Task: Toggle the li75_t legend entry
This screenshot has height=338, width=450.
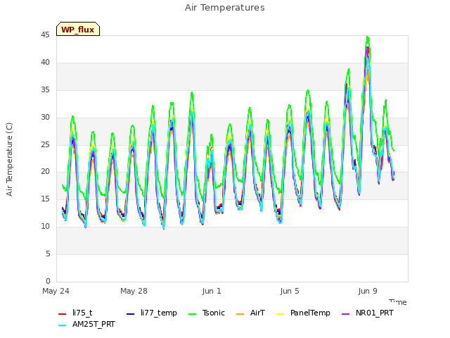Action: point(75,313)
